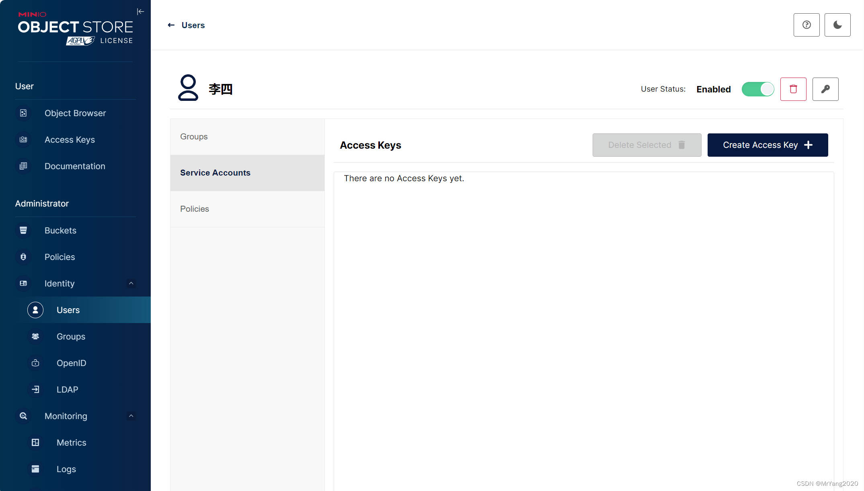
Task: Toggle the User Status Enabled switch
Action: pyautogui.click(x=757, y=89)
